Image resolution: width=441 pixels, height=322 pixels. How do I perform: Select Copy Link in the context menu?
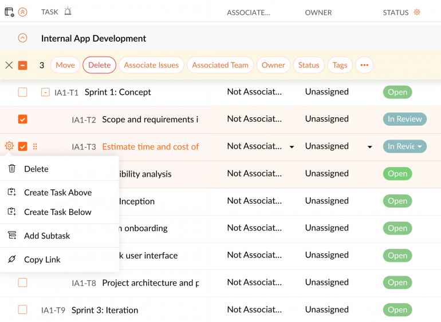tap(42, 260)
